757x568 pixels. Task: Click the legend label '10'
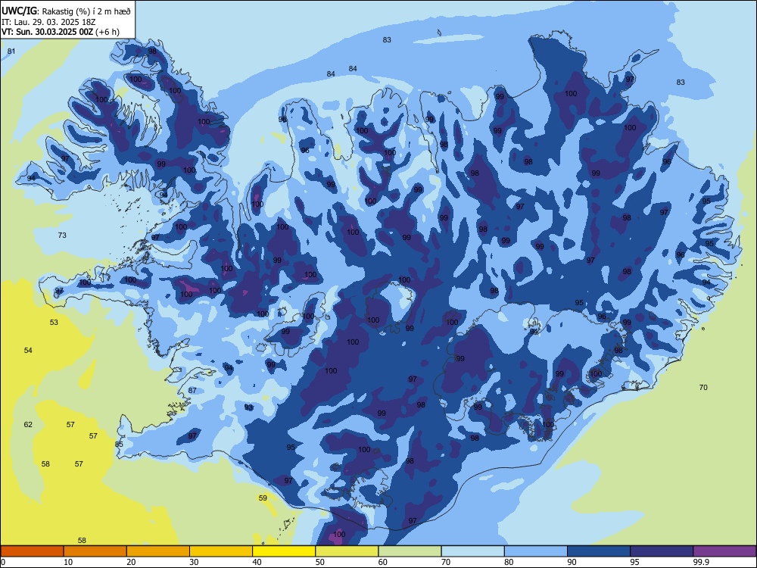tap(68, 562)
